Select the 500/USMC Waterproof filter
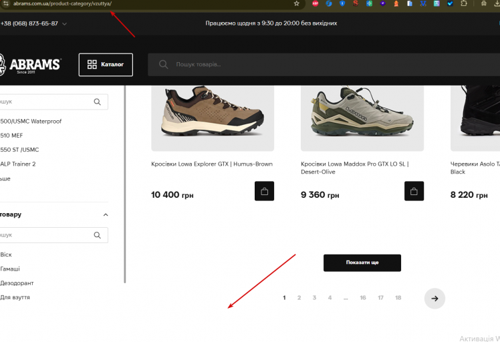 [31, 122]
